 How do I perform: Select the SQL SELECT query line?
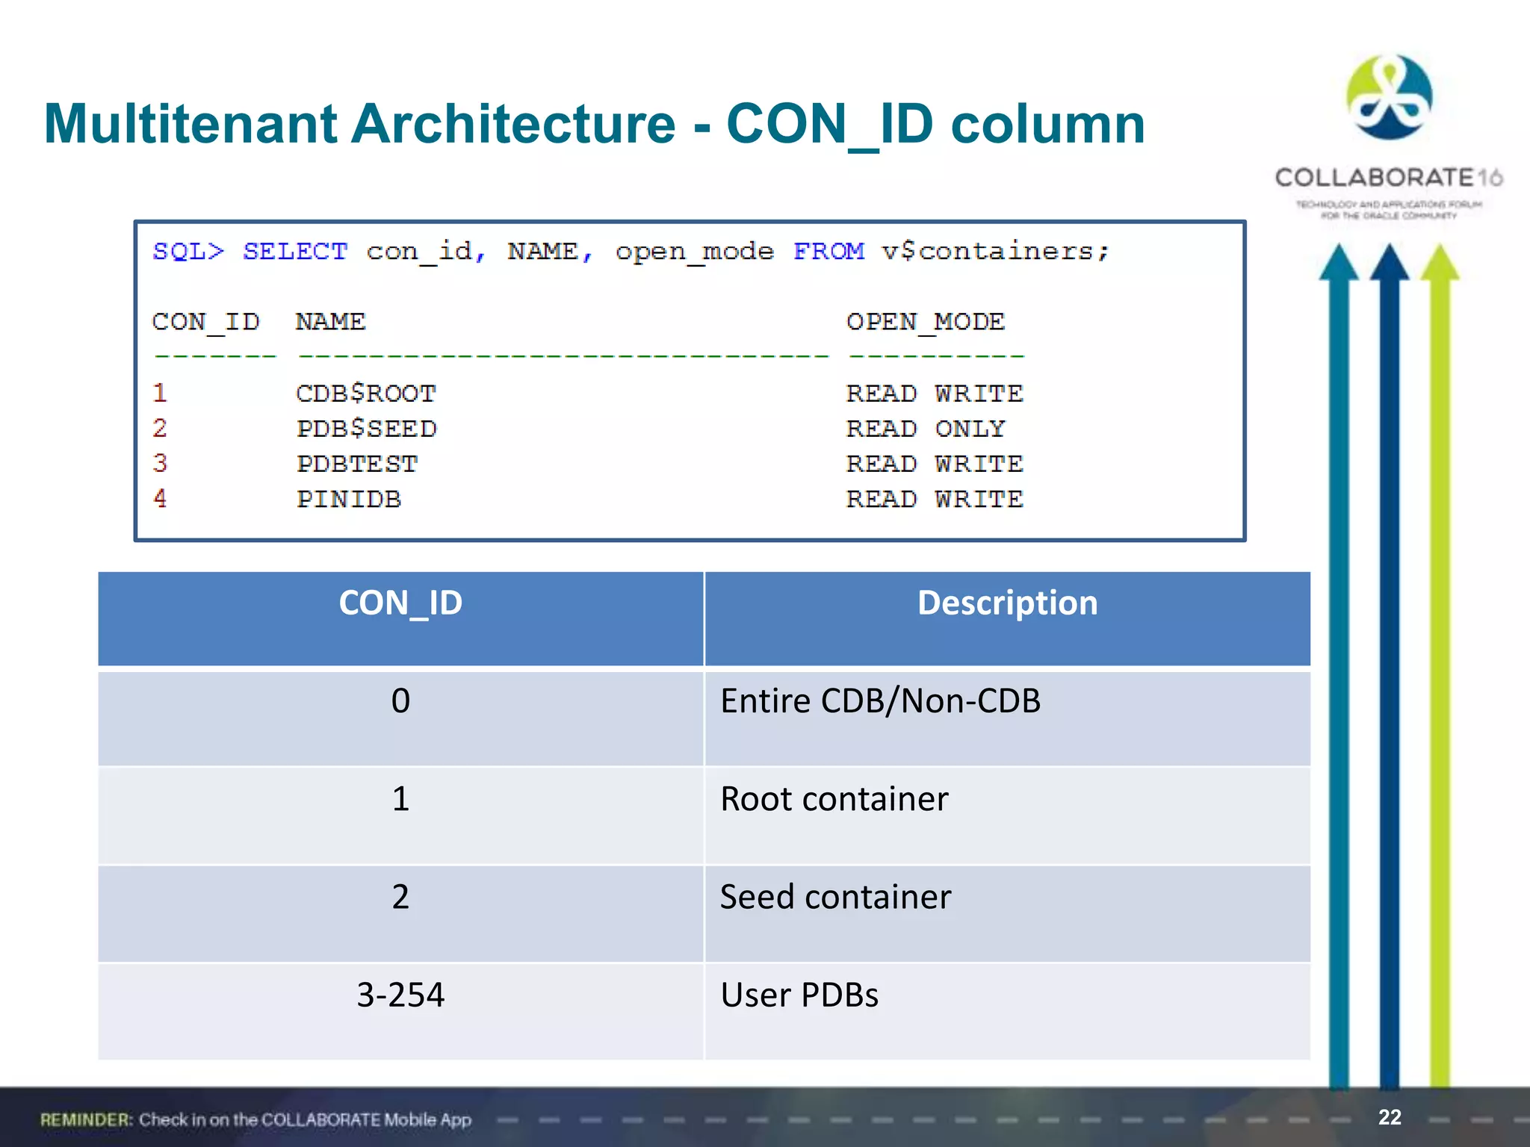click(x=631, y=252)
